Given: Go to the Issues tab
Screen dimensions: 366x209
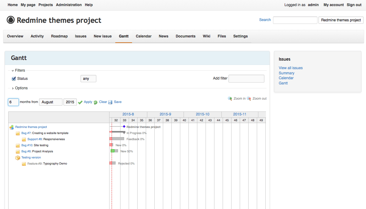Looking at the screenshot, I should tap(81, 36).
